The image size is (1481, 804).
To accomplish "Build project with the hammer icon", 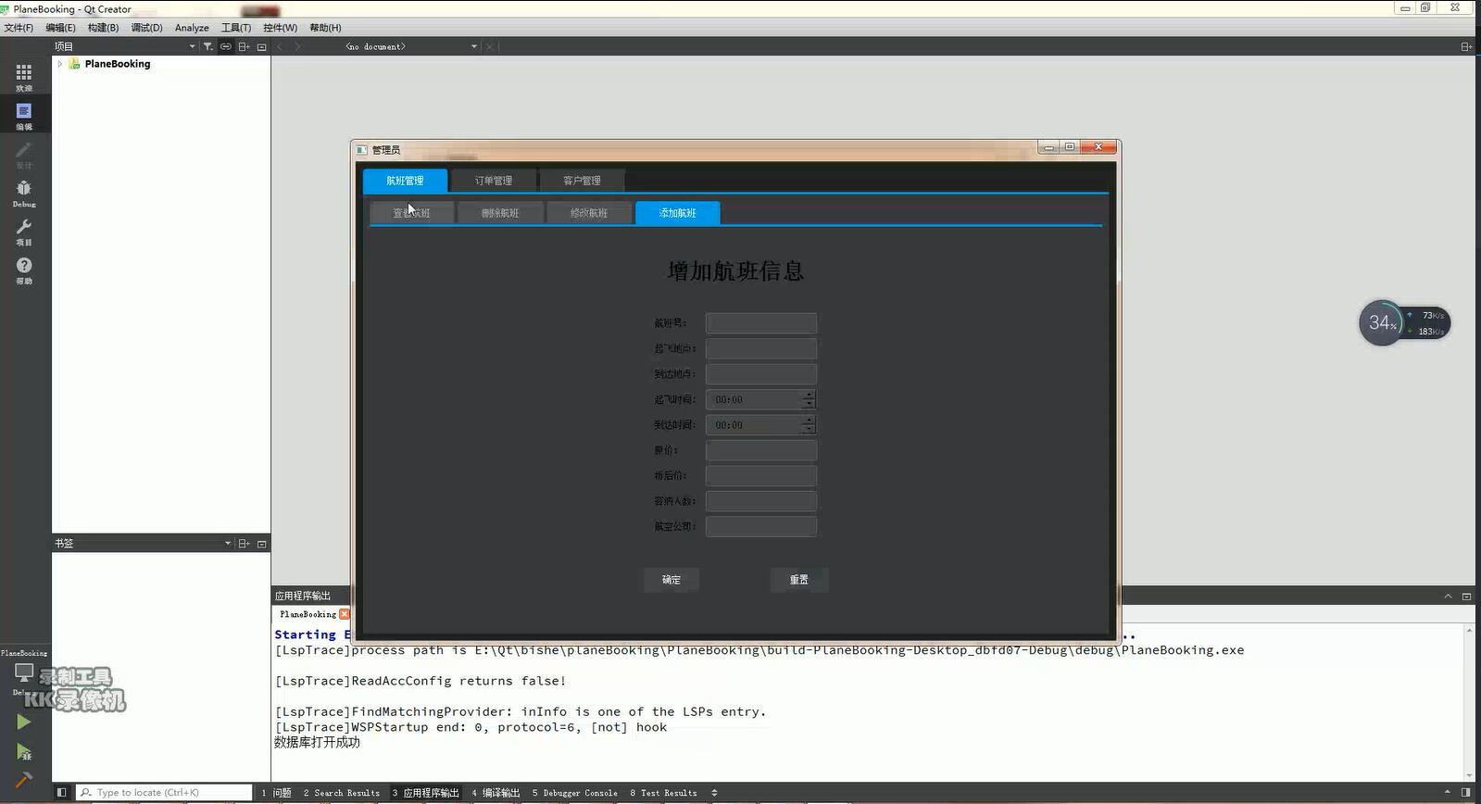I will pos(24,780).
